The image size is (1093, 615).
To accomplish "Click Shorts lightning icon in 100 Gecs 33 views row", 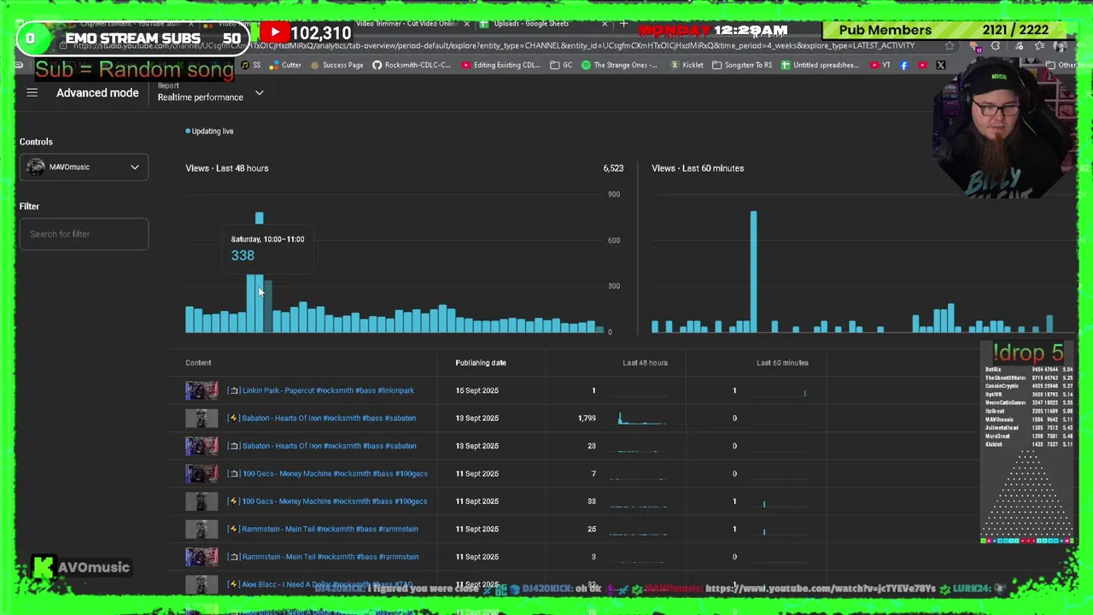I will (x=233, y=501).
